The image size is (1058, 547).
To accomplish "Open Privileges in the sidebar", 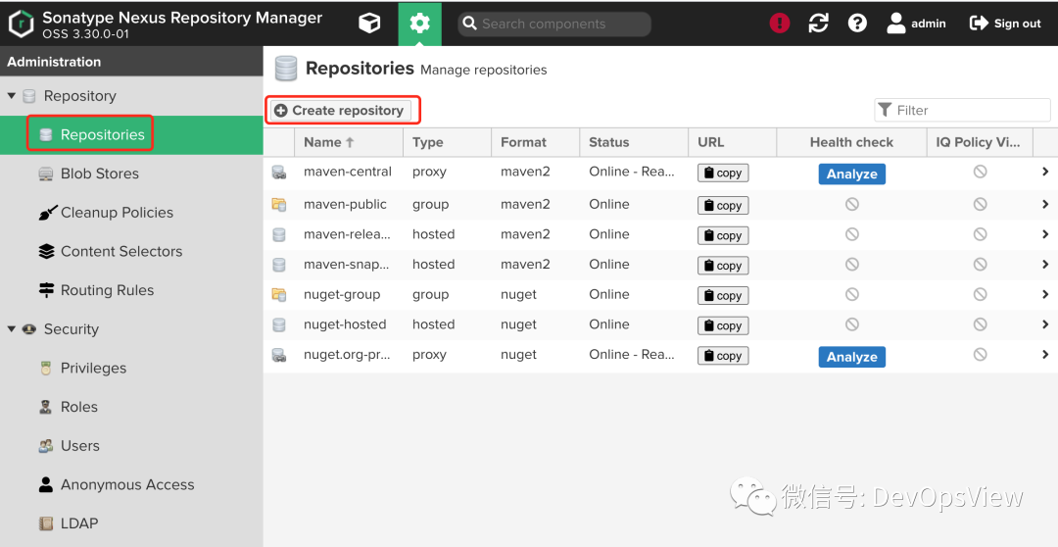I will tap(131, 368).
